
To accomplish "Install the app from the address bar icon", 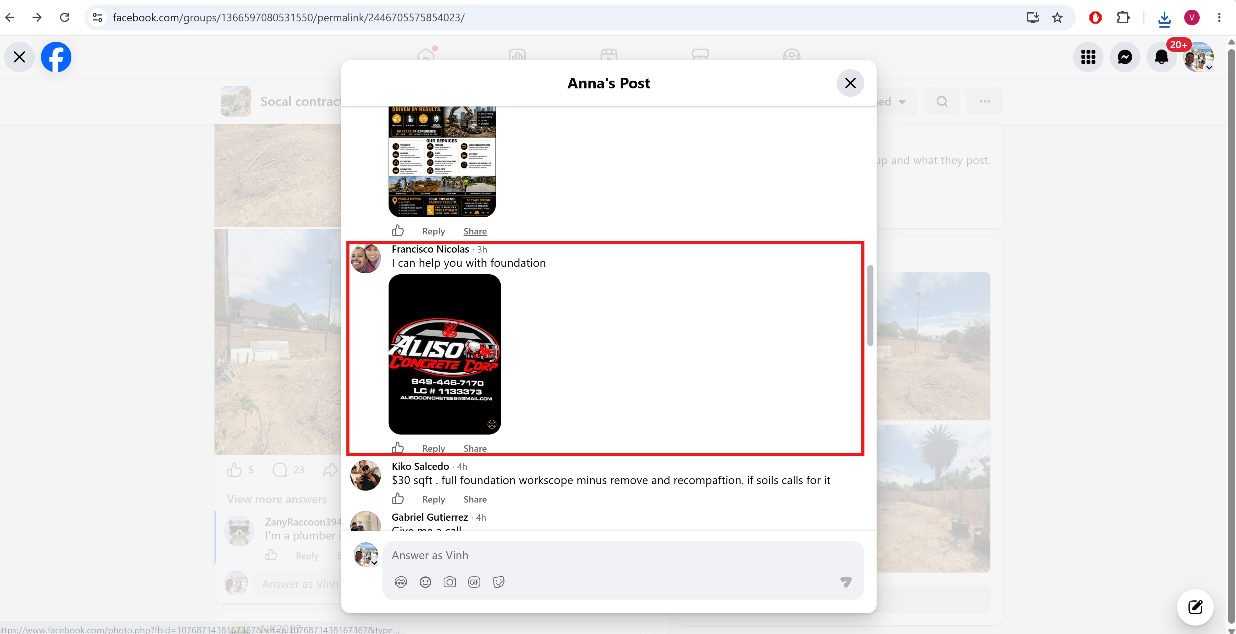I will 1032,18.
